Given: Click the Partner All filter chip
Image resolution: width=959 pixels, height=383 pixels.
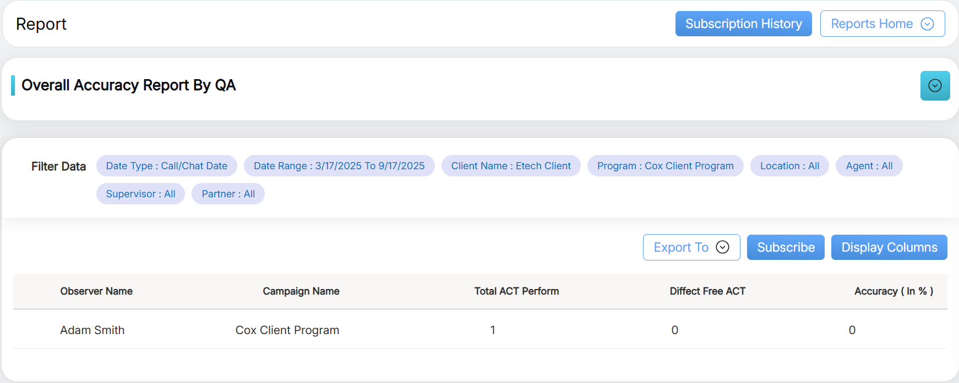Looking at the screenshot, I should (x=228, y=194).
